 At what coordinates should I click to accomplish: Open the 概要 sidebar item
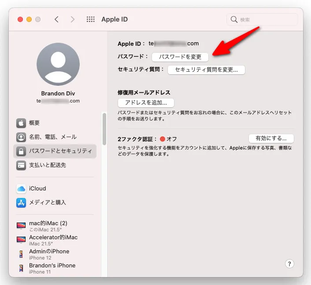[55, 123]
